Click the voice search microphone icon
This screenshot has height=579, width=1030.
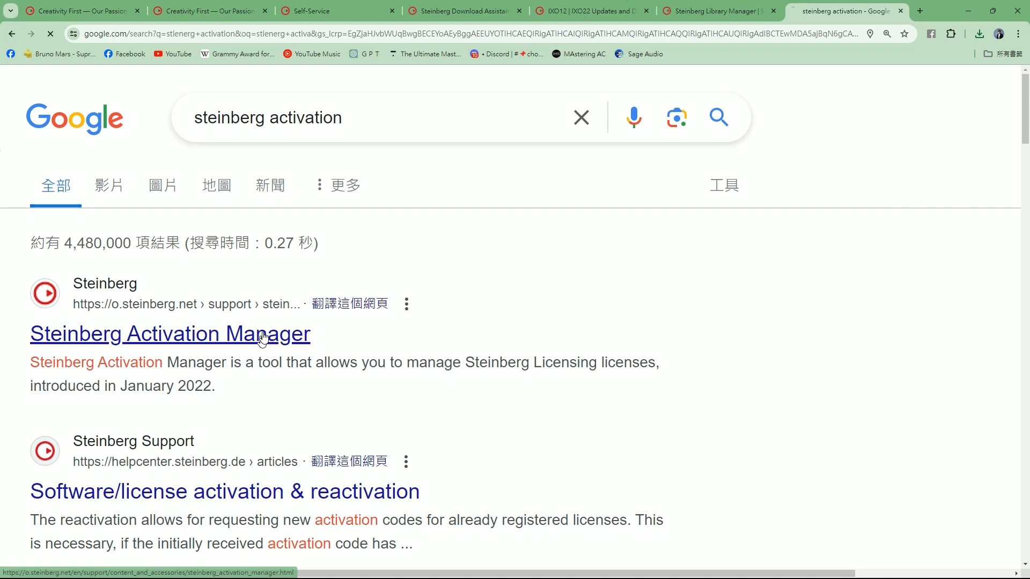[x=634, y=117]
